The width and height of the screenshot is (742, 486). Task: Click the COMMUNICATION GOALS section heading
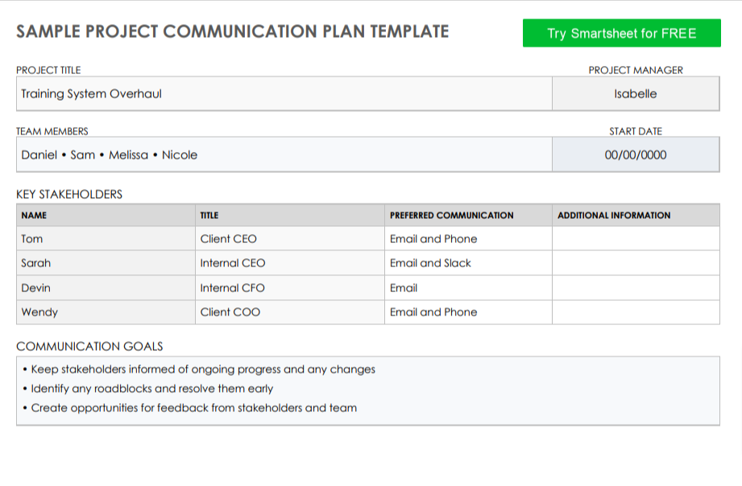tap(89, 348)
